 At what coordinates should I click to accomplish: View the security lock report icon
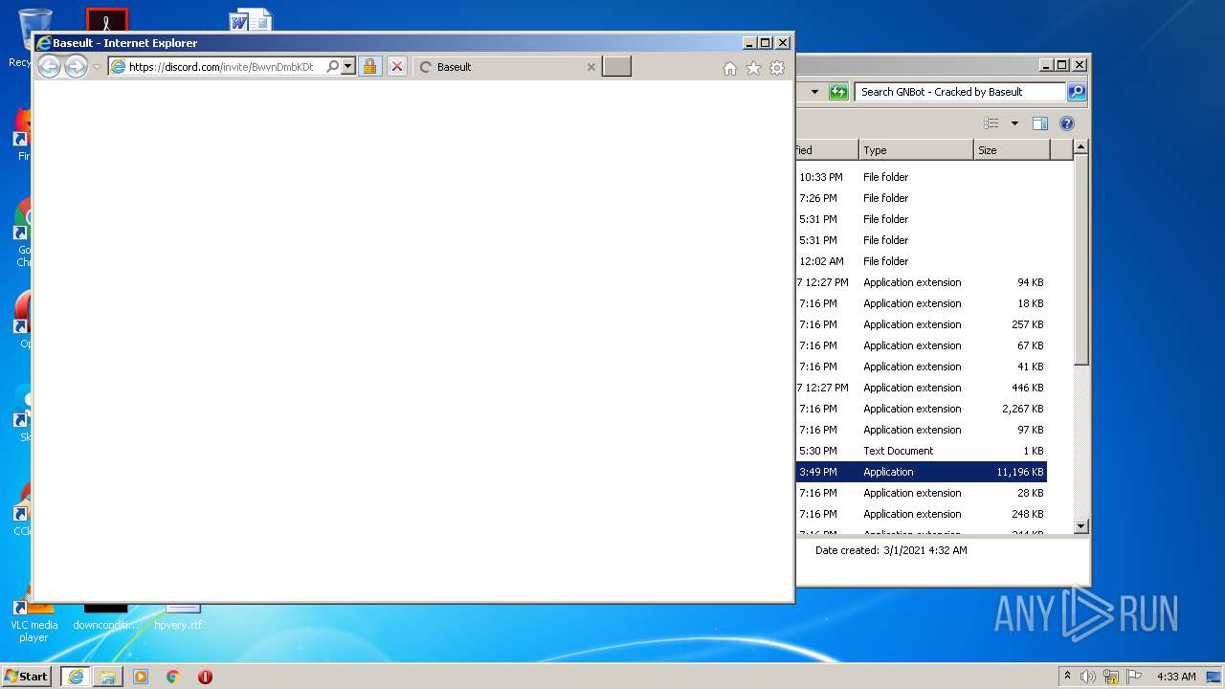(369, 67)
